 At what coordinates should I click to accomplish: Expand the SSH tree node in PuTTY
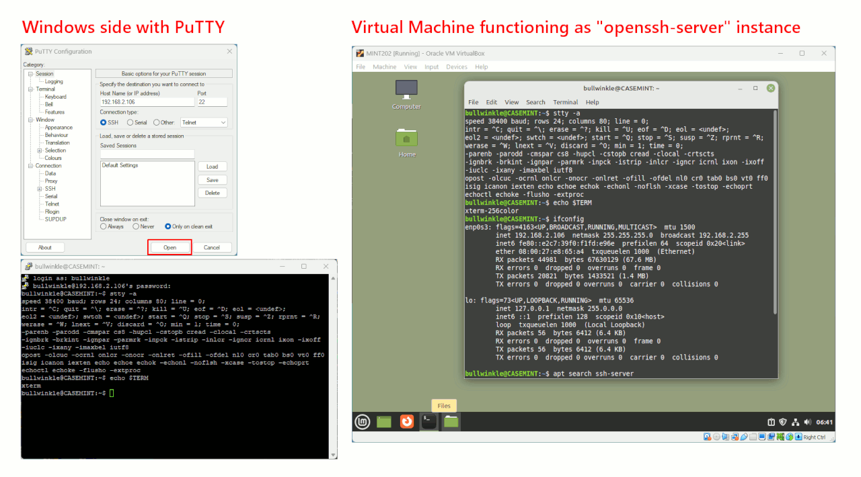(x=40, y=189)
